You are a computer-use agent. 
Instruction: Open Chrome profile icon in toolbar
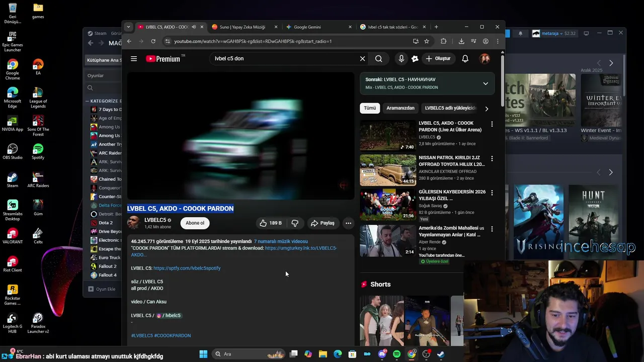(x=486, y=41)
